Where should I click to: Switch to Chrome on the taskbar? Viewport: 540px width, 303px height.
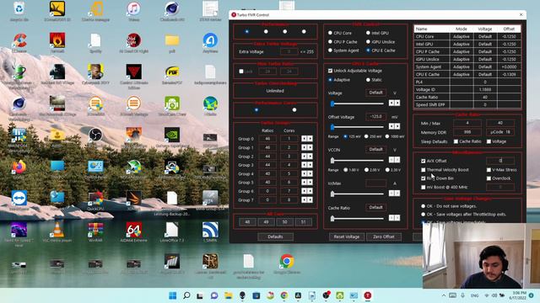(284, 295)
